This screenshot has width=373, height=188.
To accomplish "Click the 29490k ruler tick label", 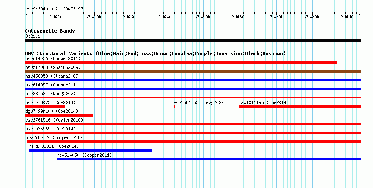I will (348, 17).
